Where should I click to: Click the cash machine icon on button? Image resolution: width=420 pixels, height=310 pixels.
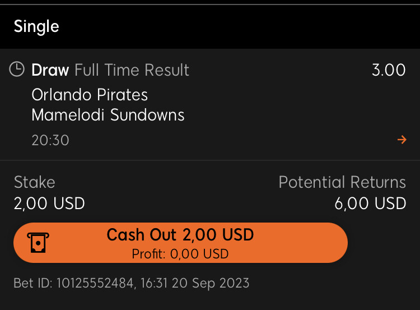point(38,243)
